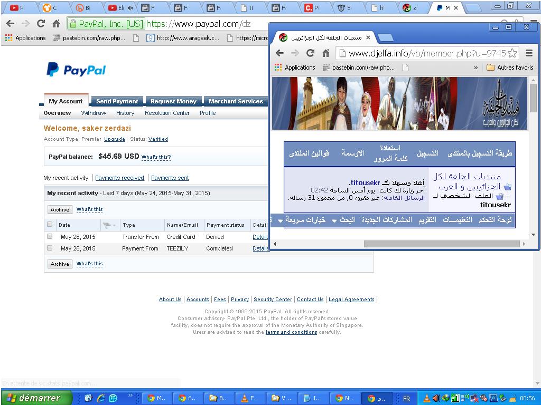The height and width of the screenshot is (405, 541).
Task: Switch to the red C tab
Action: 312,7
